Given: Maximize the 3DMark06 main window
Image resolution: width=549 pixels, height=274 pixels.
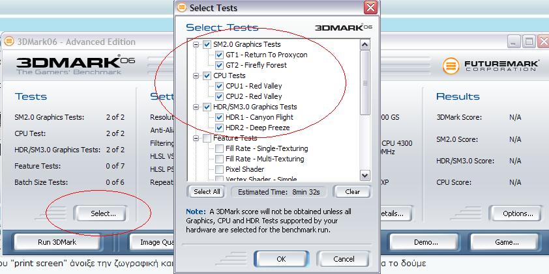Looking at the screenshot, I should pyautogui.click(x=529, y=42).
